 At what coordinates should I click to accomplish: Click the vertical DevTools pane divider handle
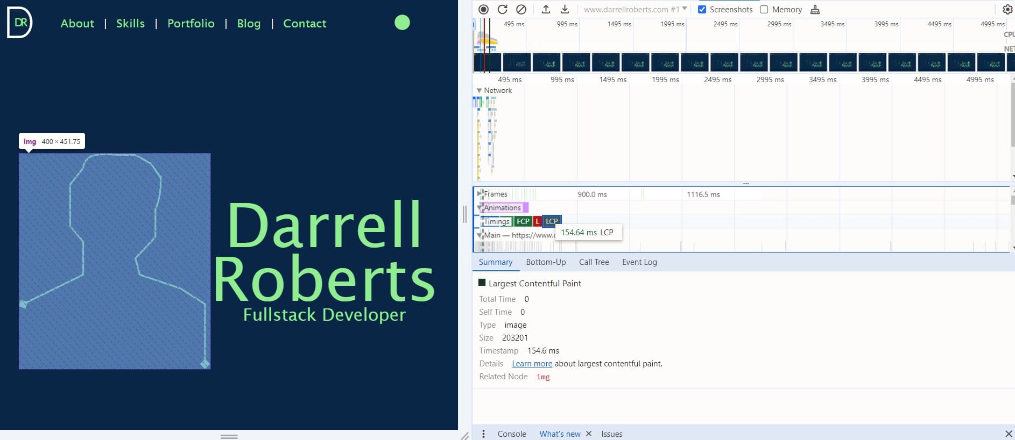[465, 214]
